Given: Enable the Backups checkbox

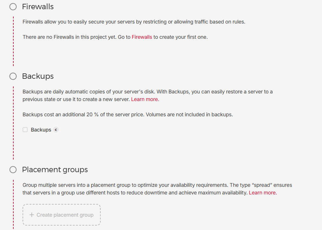Looking at the screenshot, I should point(25,130).
